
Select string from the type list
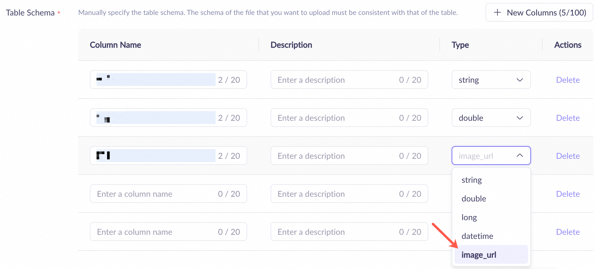pyautogui.click(x=472, y=180)
